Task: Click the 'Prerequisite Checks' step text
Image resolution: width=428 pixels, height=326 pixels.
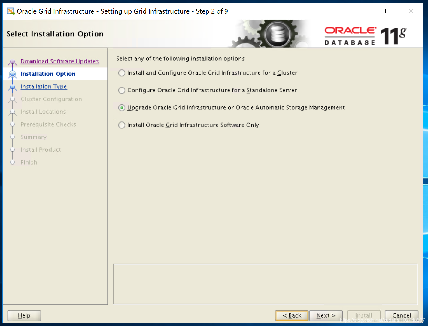Action: tap(48, 125)
